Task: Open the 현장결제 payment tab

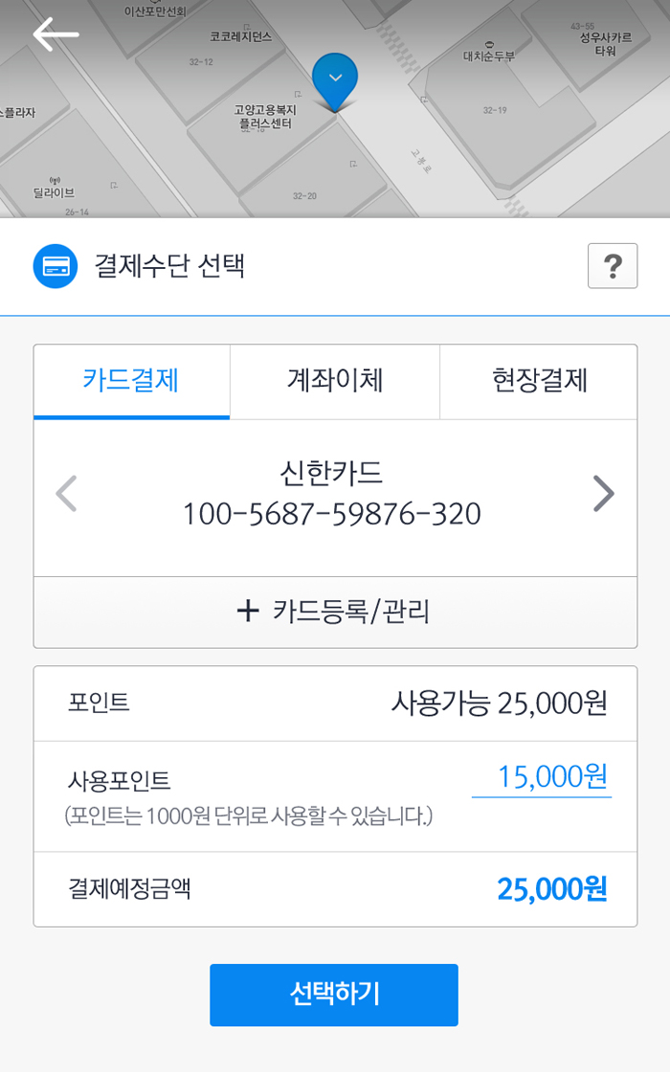Action: (538, 380)
